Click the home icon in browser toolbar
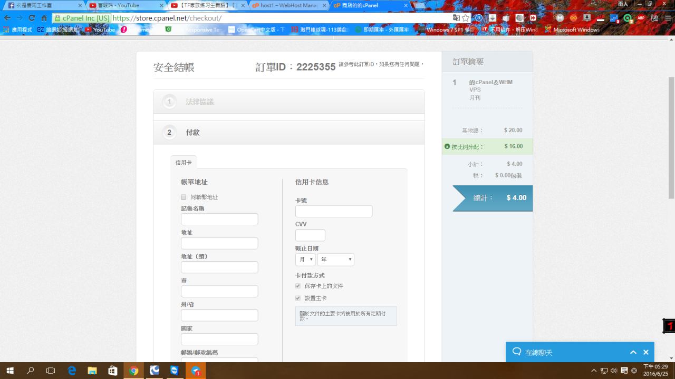Viewport: 675px width, 379px height. click(44, 18)
